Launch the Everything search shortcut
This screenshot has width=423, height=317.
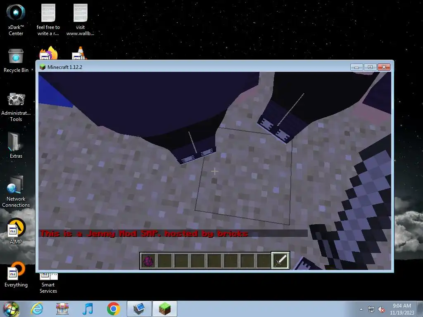16,274
